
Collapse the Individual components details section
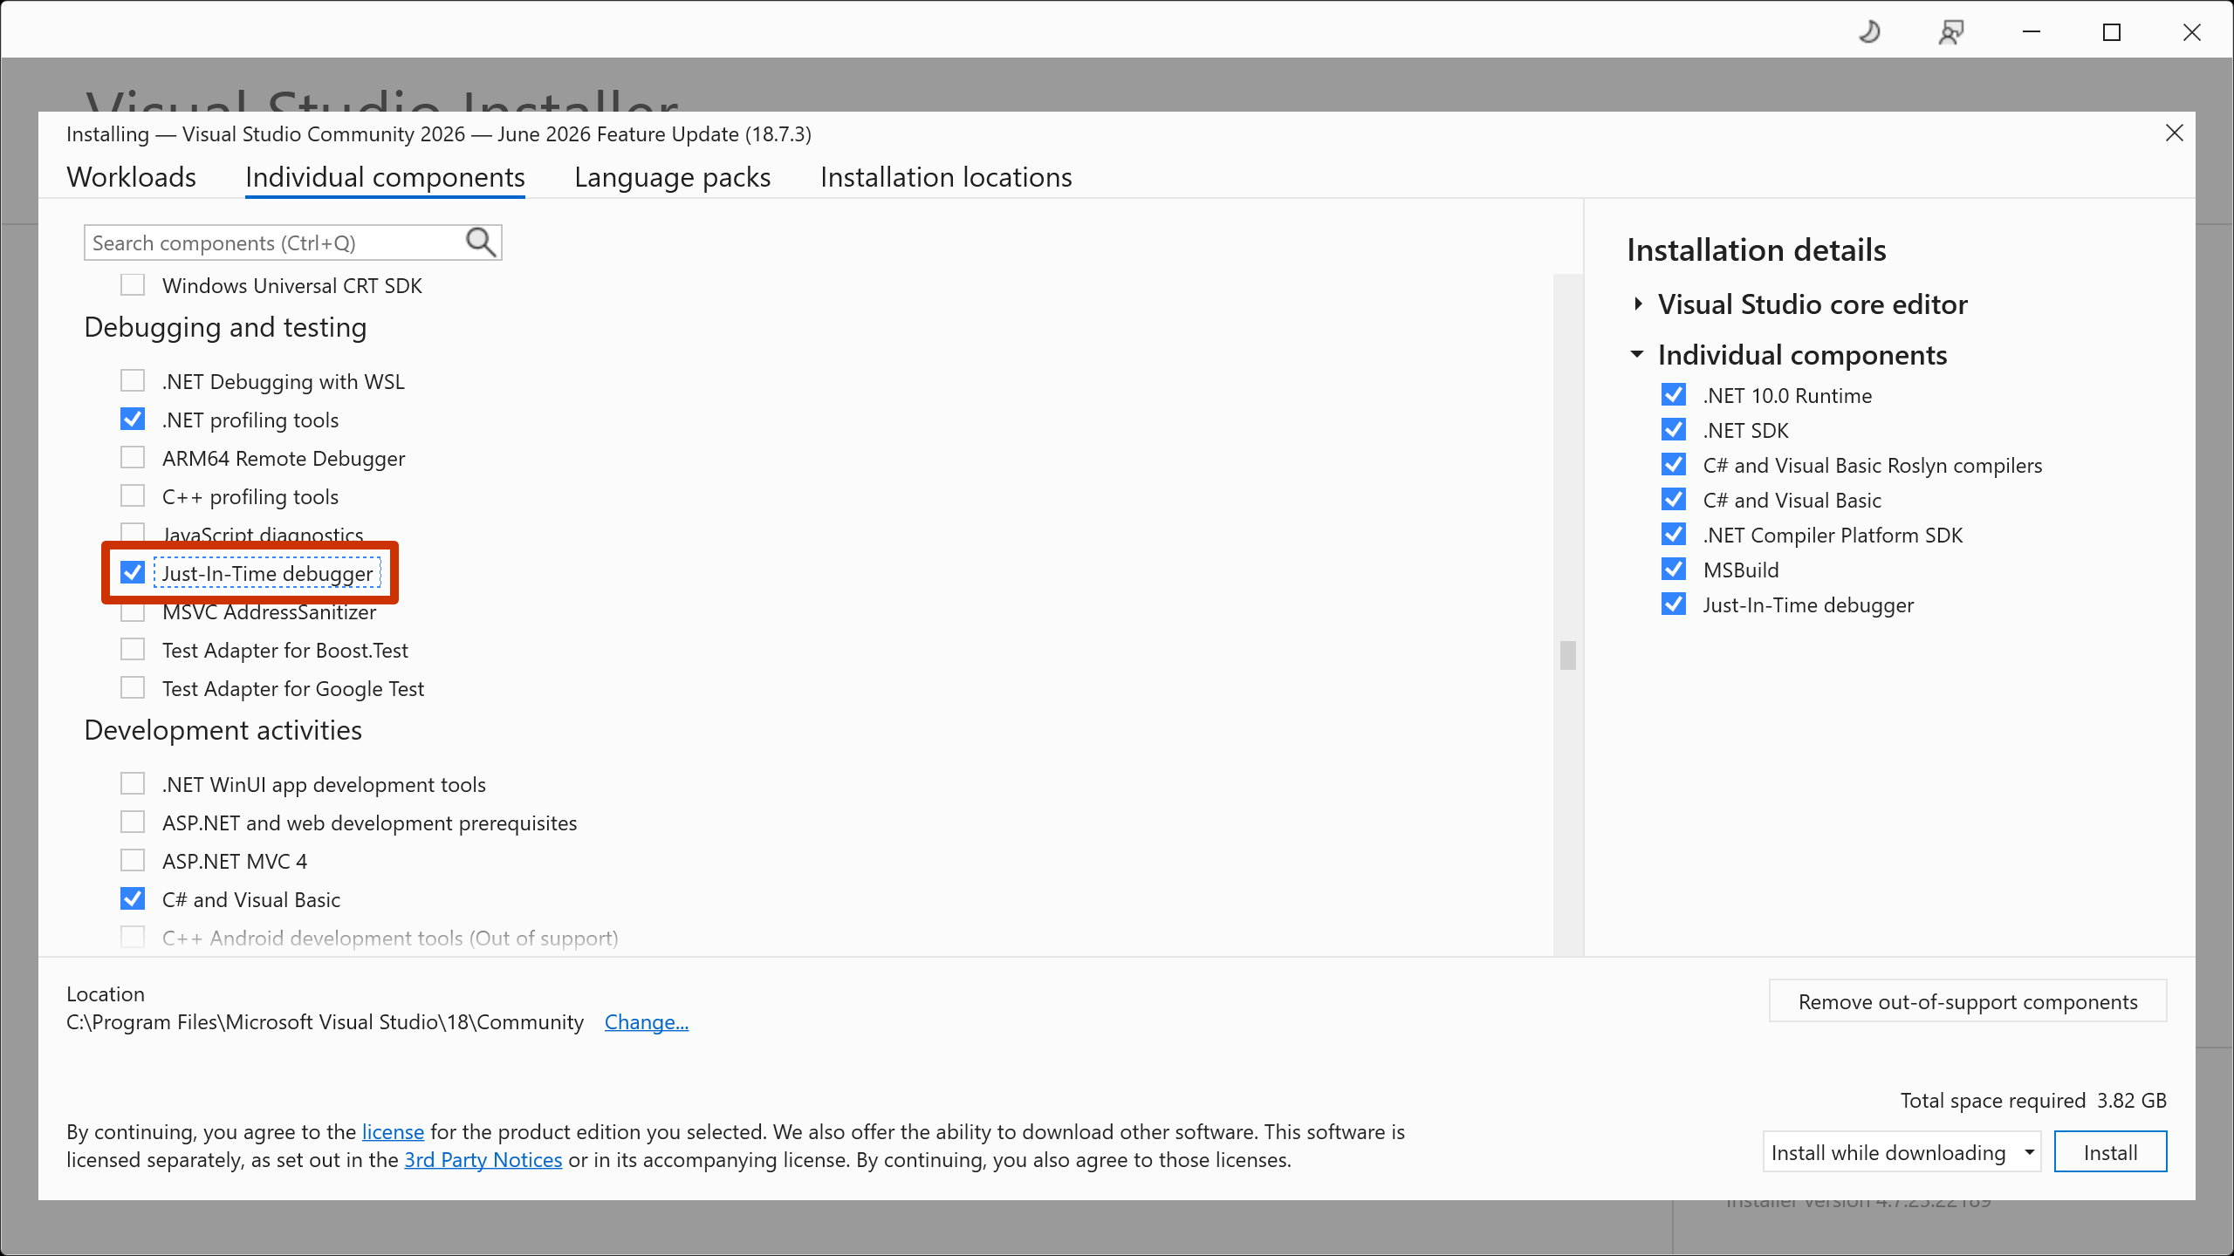click(1637, 354)
